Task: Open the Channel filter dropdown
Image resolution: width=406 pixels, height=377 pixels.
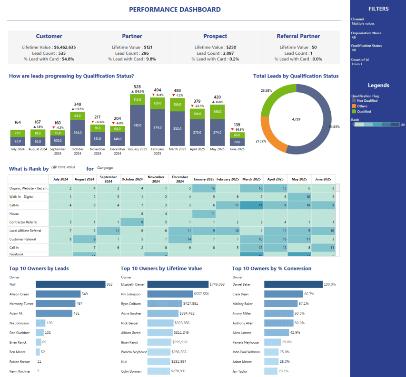Action: (x=363, y=23)
